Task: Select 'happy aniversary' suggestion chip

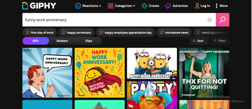Action: coord(76,33)
